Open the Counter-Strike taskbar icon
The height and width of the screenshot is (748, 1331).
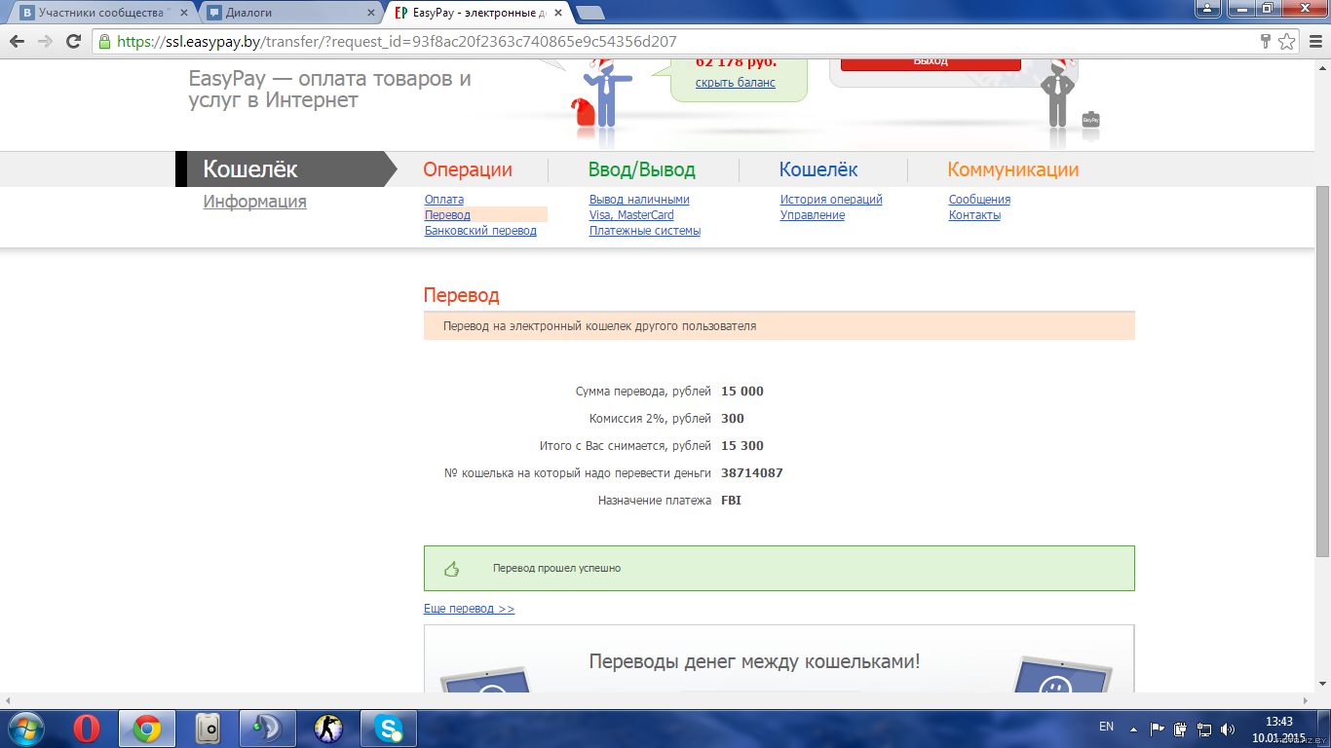pyautogui.click(x=328, y=729)
